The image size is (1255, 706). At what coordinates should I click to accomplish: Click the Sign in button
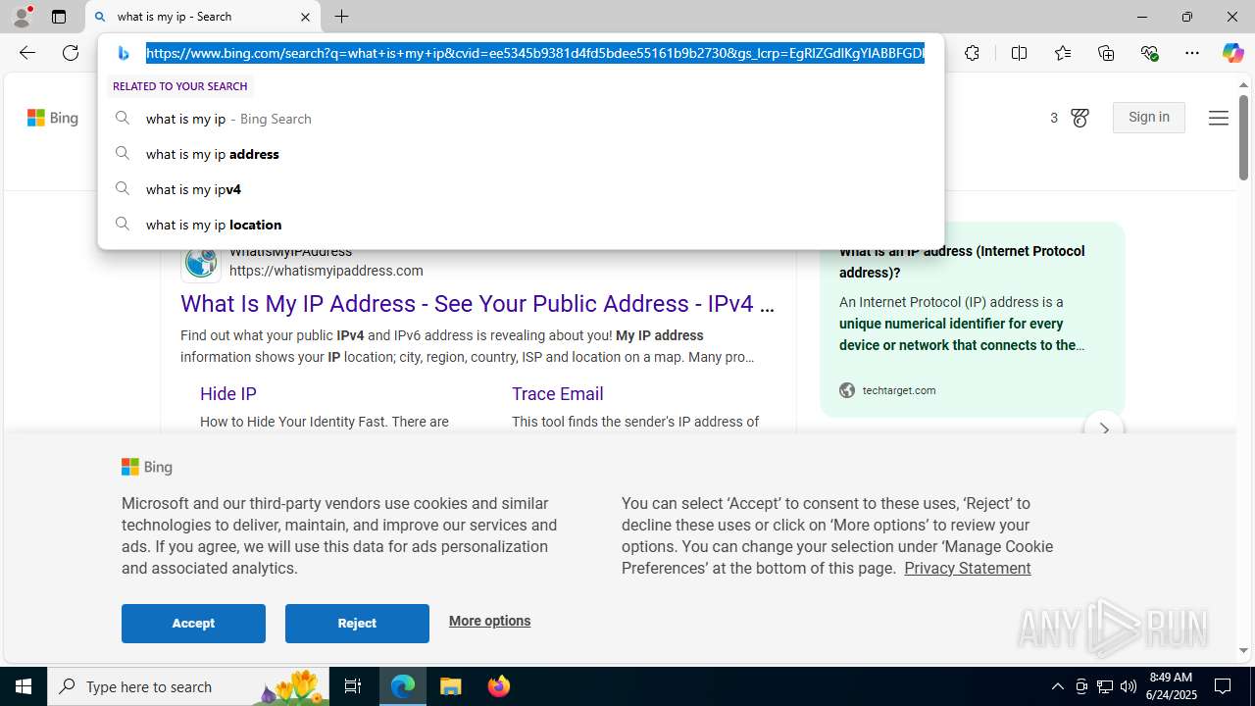click(1149, 118)
